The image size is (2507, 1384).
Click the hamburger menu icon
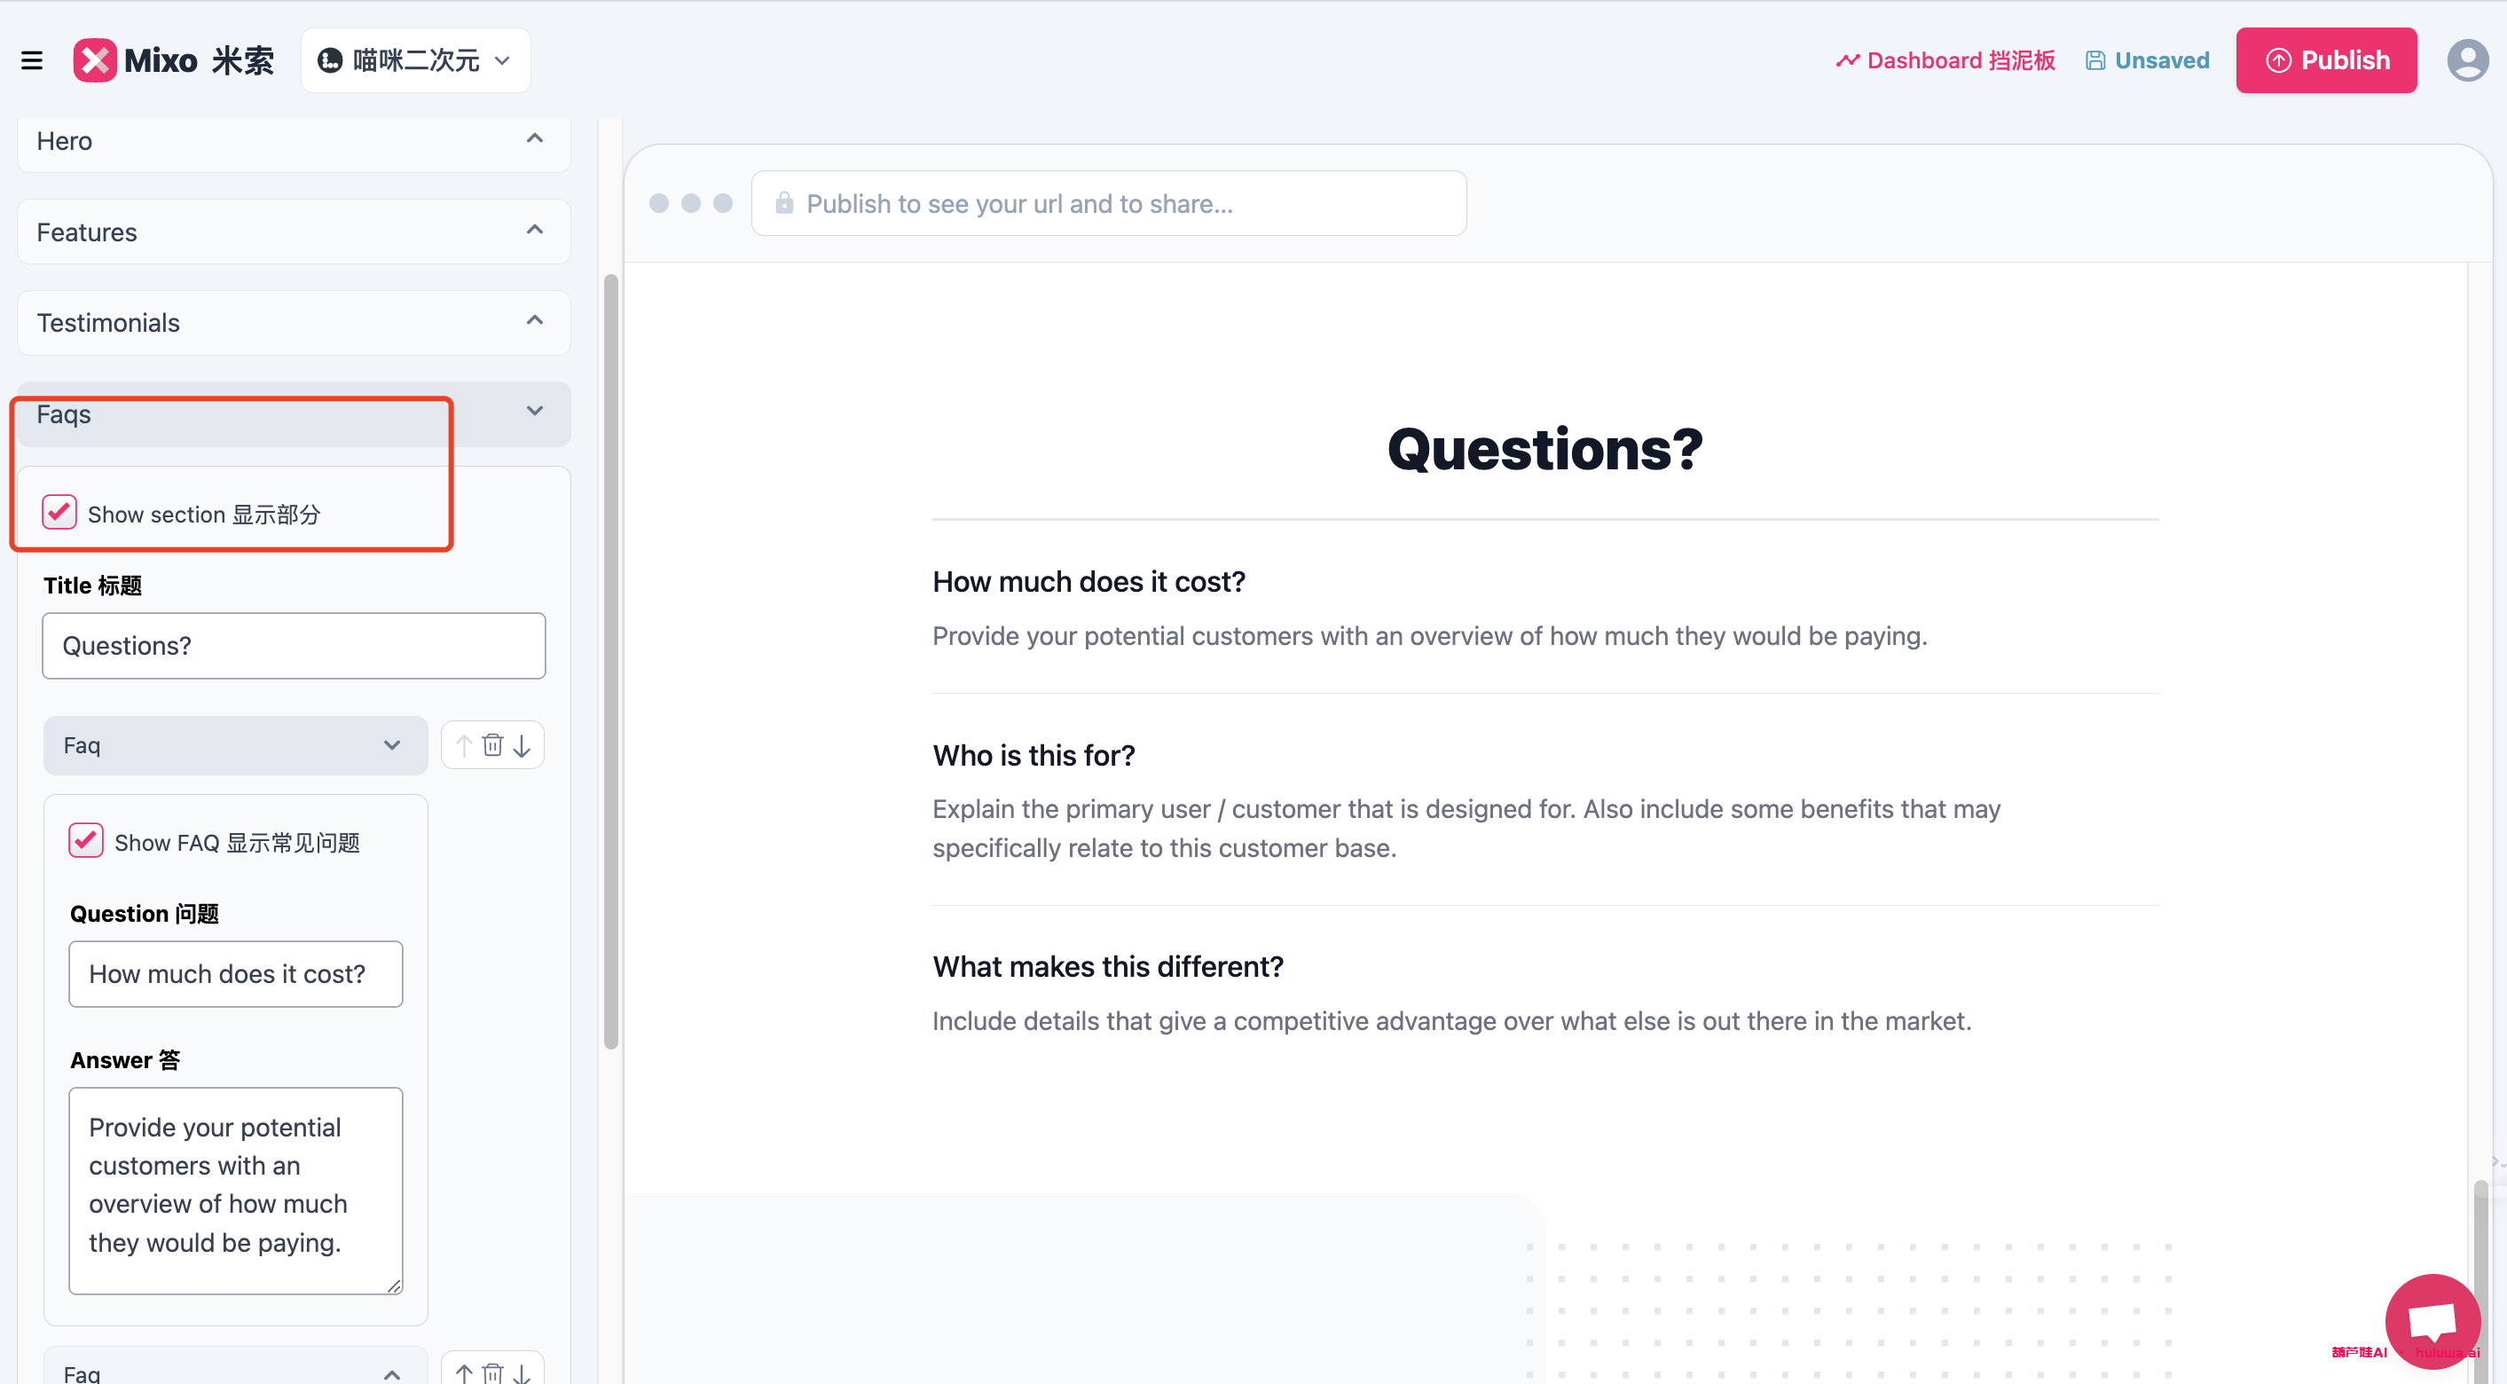coord(33,59)
